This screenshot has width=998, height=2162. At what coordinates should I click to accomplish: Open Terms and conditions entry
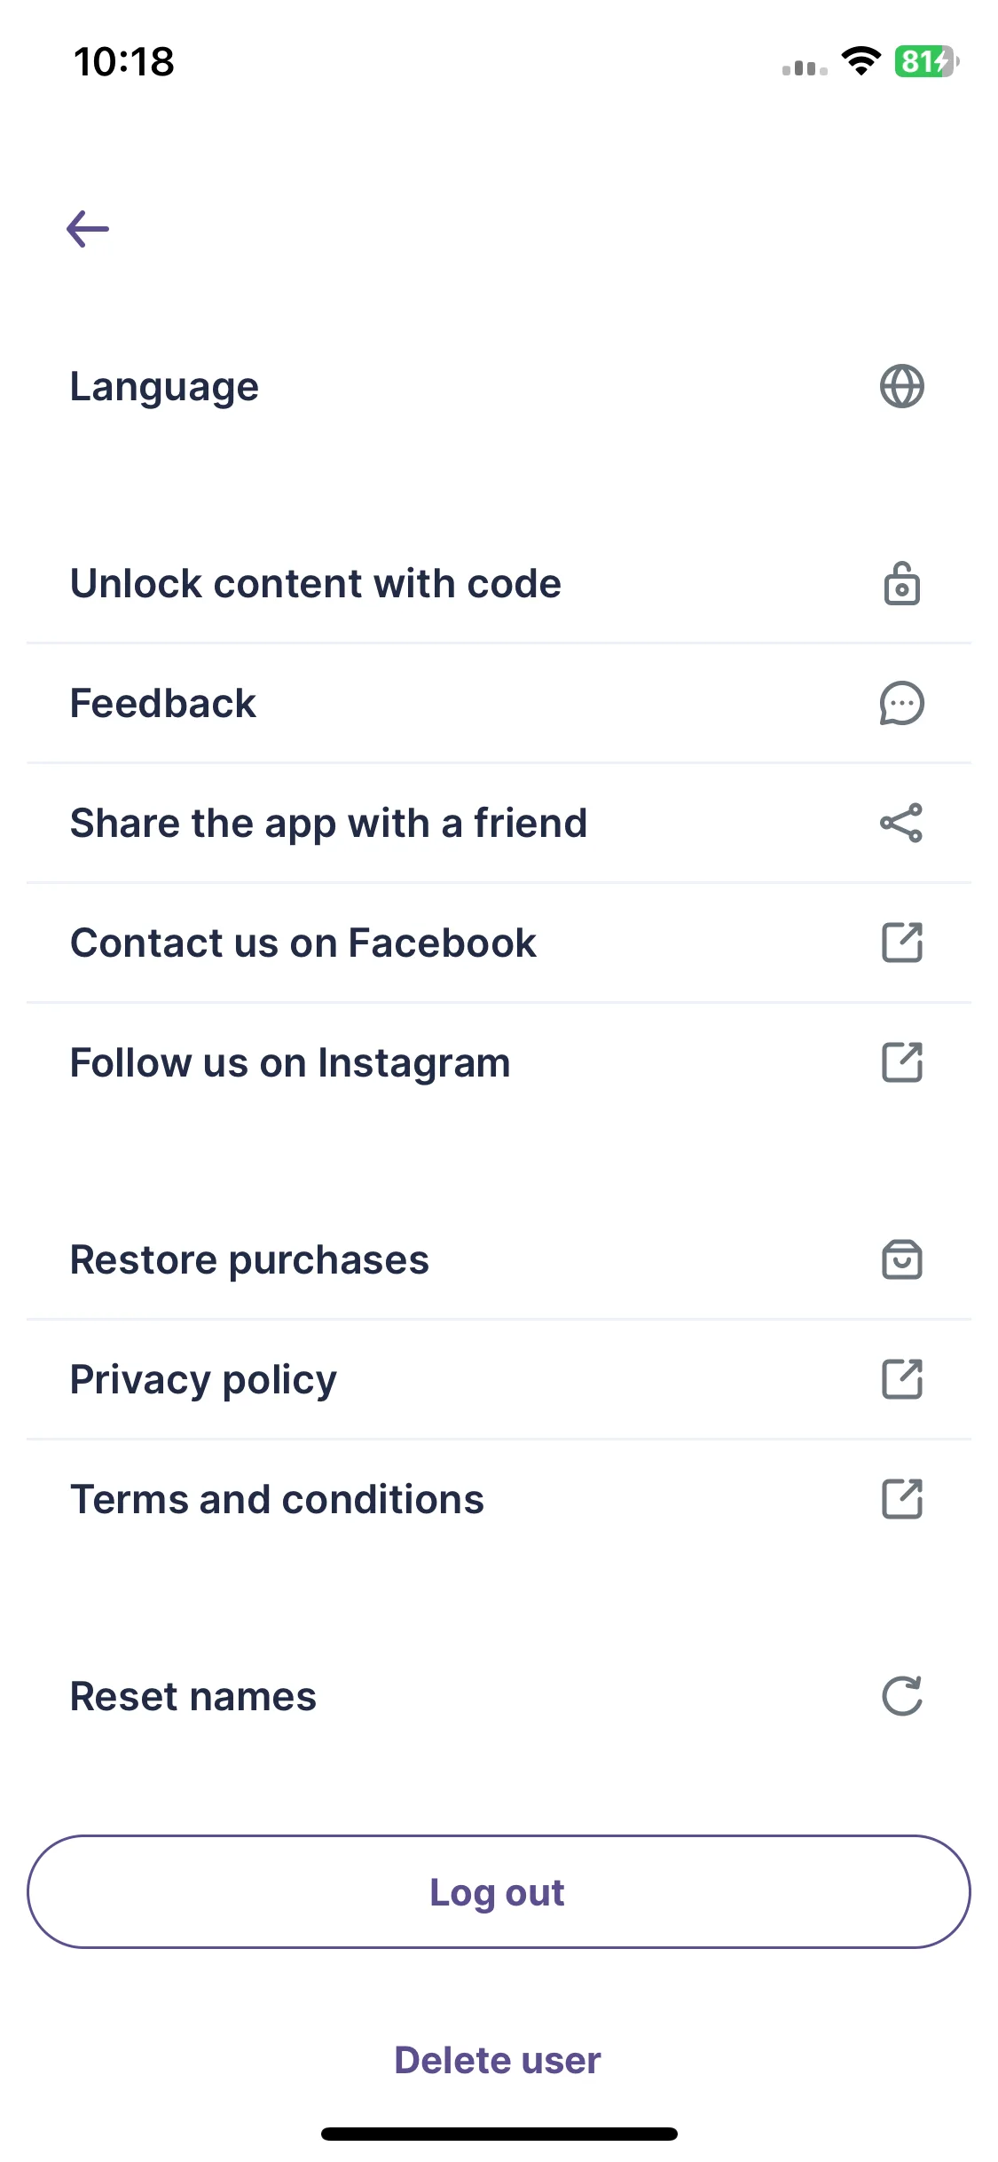[x=499, y=1499]
